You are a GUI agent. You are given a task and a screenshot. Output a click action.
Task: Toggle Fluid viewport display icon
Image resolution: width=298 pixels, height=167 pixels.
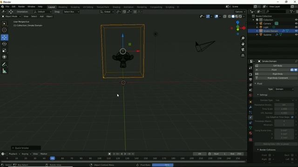coord(296,70)
